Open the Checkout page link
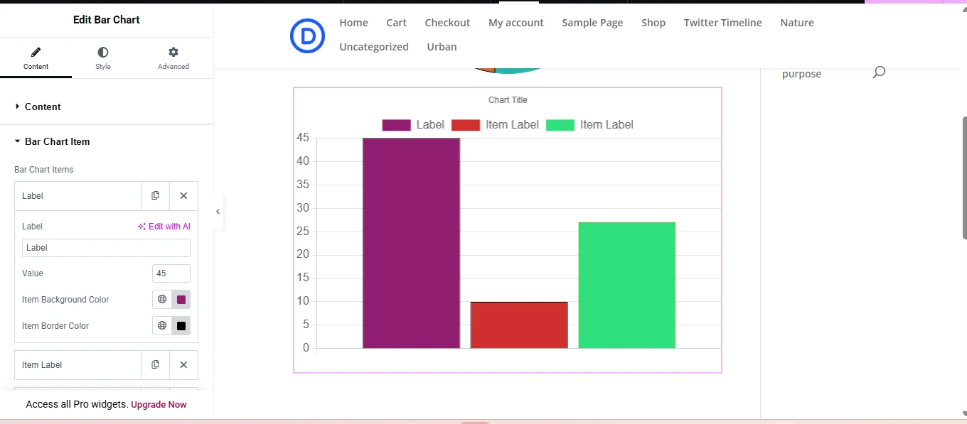967x424 pixels. coord(447,23)
